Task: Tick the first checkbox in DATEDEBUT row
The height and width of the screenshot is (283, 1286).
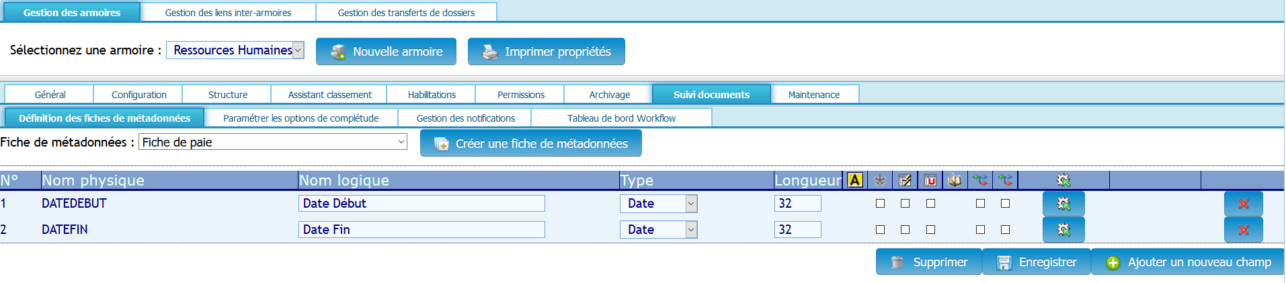Action: pyautogui.click(x=880, y=204)
